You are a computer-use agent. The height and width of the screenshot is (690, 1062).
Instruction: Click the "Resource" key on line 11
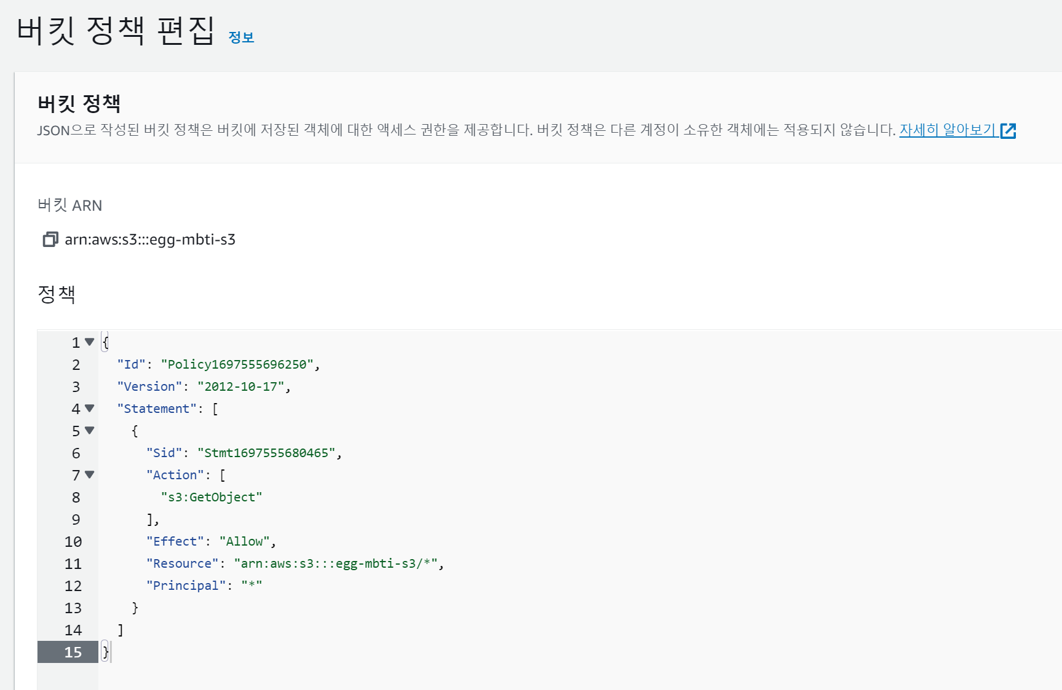183,563
